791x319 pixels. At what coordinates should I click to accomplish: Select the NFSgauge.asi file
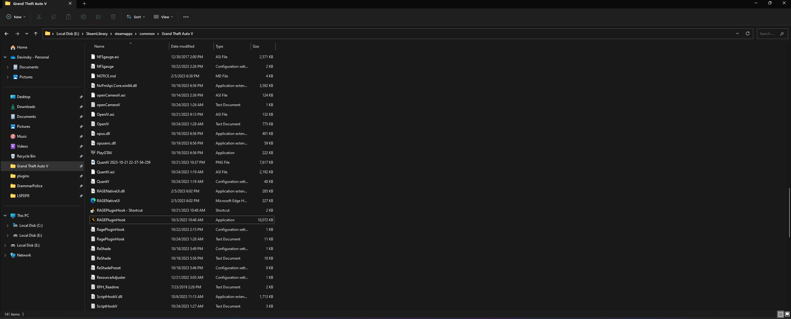[x=182, y=57]
